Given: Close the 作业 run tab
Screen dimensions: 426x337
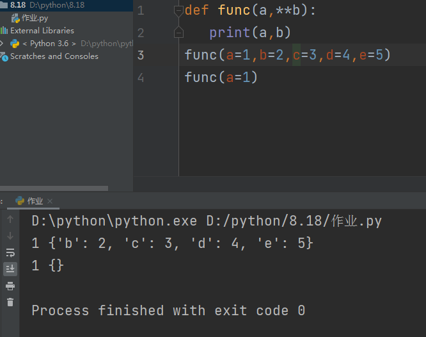Looking at the screenshot, I should coord(50,201).
